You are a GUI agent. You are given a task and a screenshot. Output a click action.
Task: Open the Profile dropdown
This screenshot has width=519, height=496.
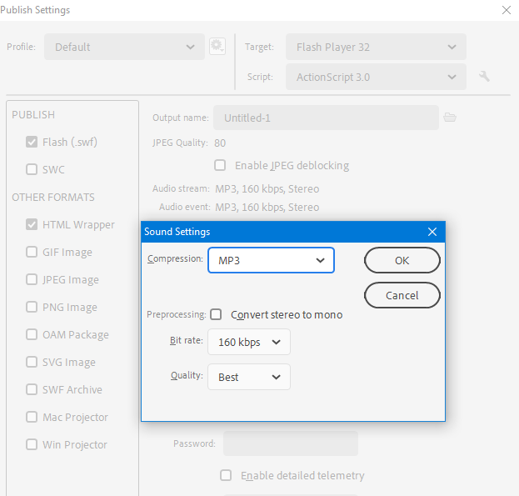[124, 47]
